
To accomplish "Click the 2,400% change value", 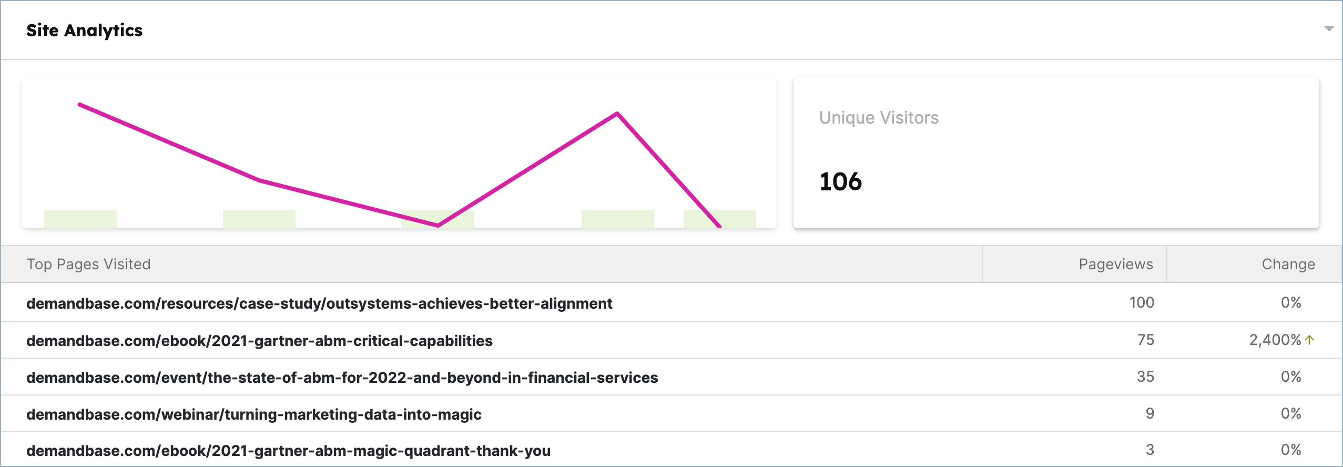I will coord(1275,340).
